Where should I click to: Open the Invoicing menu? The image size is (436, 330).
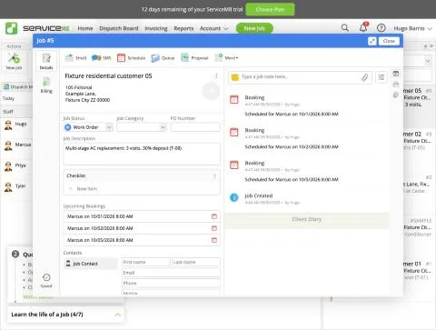click(x=156, y=28)
